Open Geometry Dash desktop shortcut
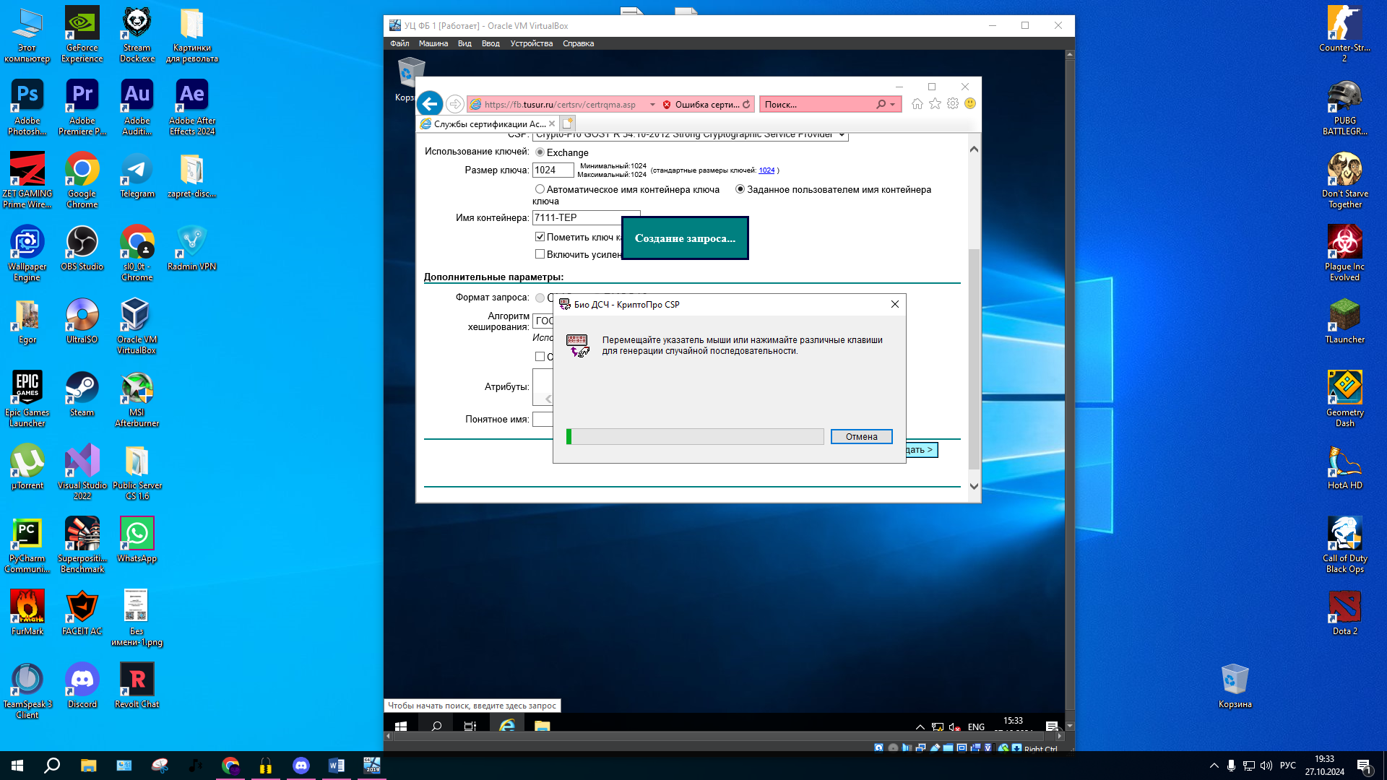The image size is (1387, 780). coord(1344,399)
